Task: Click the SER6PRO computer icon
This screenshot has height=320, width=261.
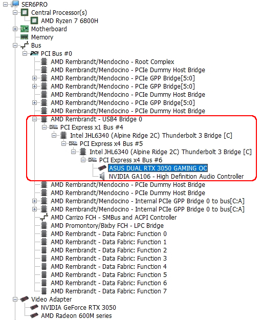Action: [x=15, y=4]
